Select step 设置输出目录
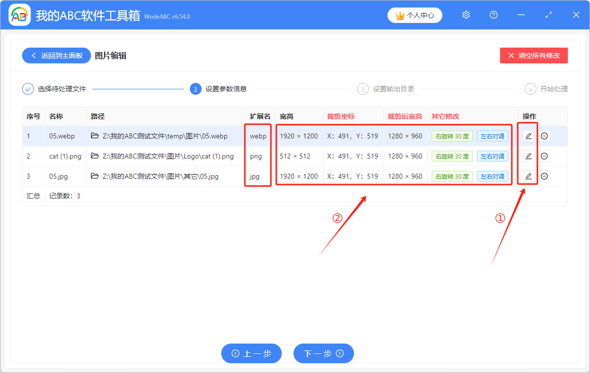 coord(393,89)
